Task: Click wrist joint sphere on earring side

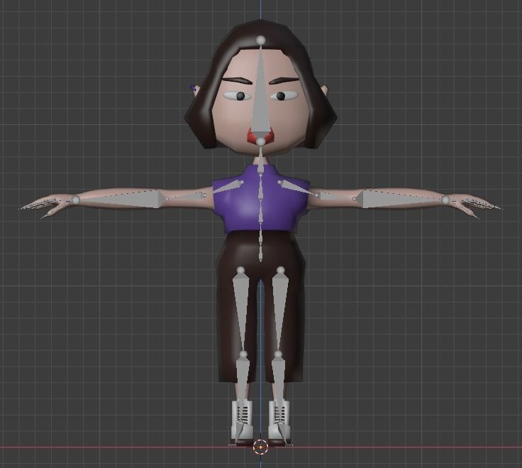Action: [76, 200]
